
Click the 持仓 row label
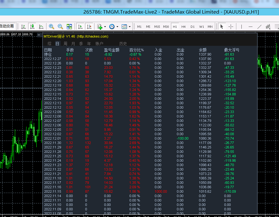48,54
